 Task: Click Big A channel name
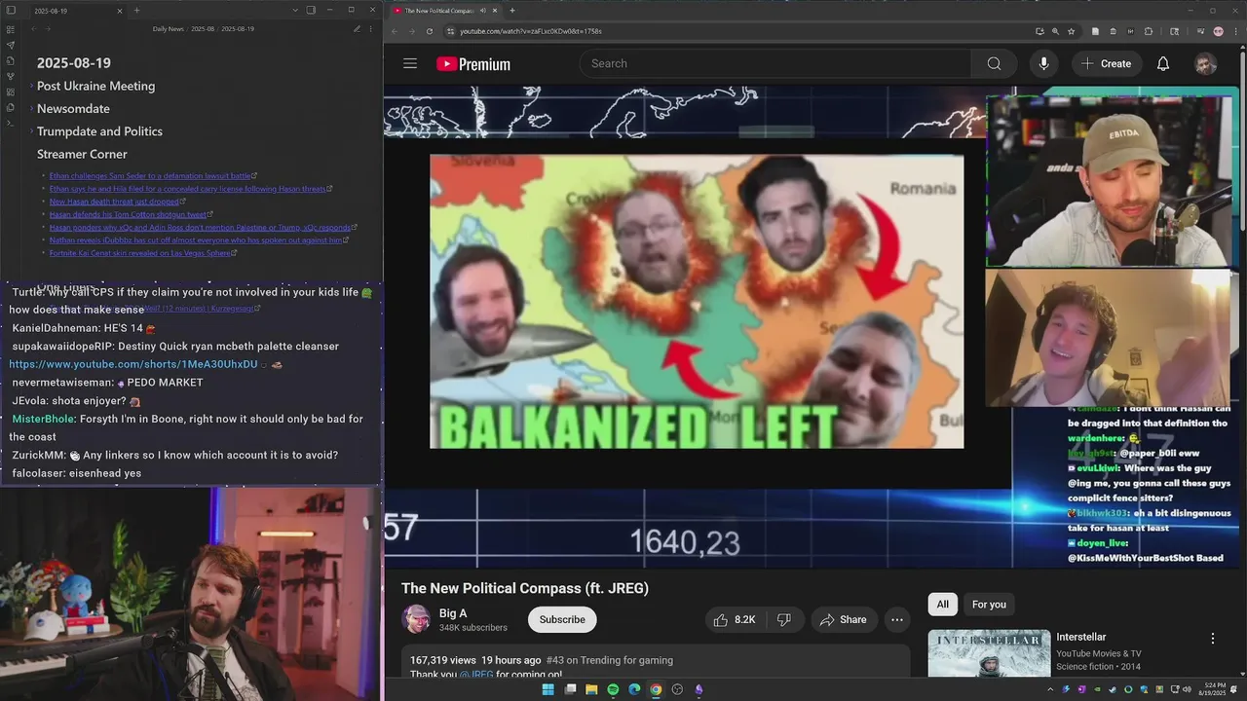click(x=453, y=613)
